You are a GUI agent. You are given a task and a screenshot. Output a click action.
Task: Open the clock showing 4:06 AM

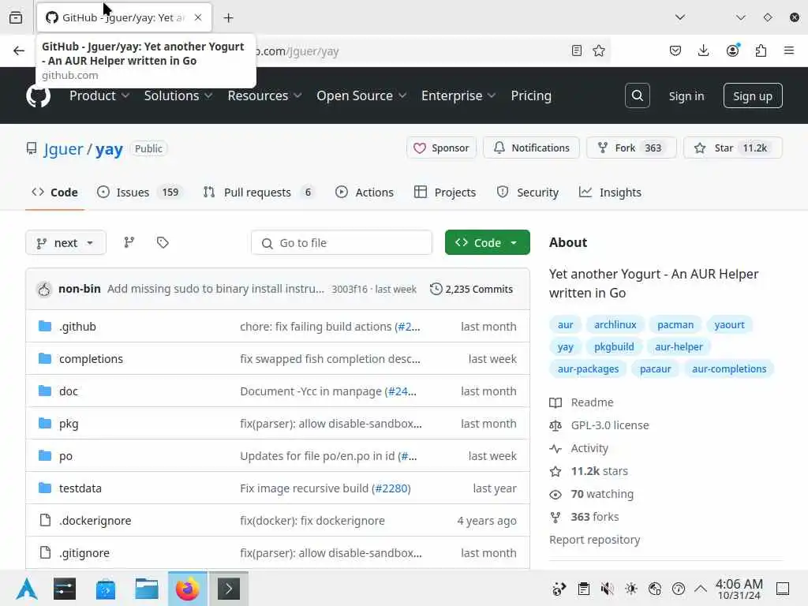pos(739,589)
